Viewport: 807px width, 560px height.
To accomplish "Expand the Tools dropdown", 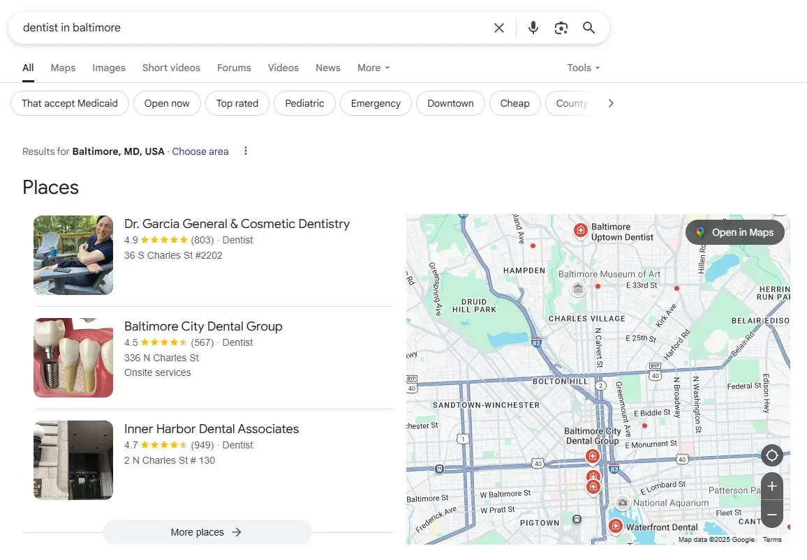I will pos(583,68).
